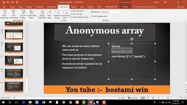Switch to Slide Sorter view icon
The width and height of the screenshot is (187, 105).
point(148,98)
